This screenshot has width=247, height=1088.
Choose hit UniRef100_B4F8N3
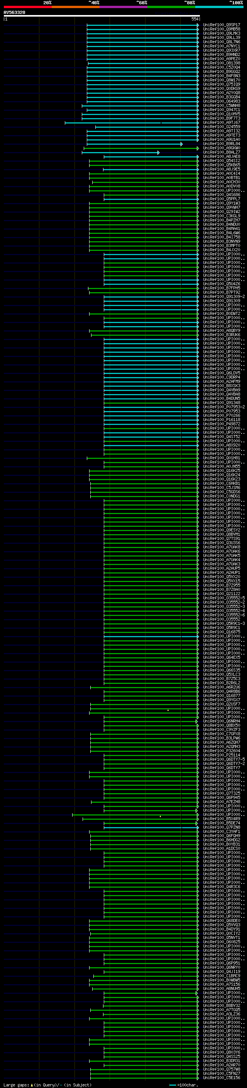222,76
